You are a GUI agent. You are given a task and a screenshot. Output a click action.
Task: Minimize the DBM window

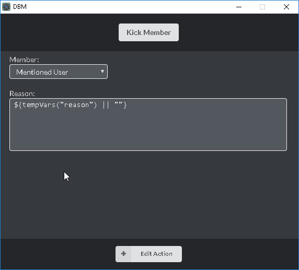[239, 7]
